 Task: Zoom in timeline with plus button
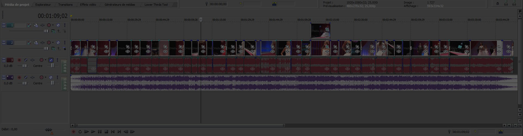[509, 126]
